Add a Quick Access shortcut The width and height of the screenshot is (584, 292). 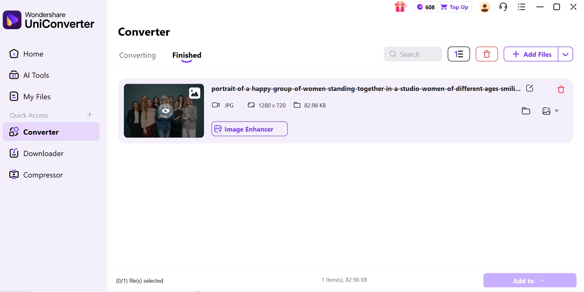pyautogui.click(x=90, y=115)
